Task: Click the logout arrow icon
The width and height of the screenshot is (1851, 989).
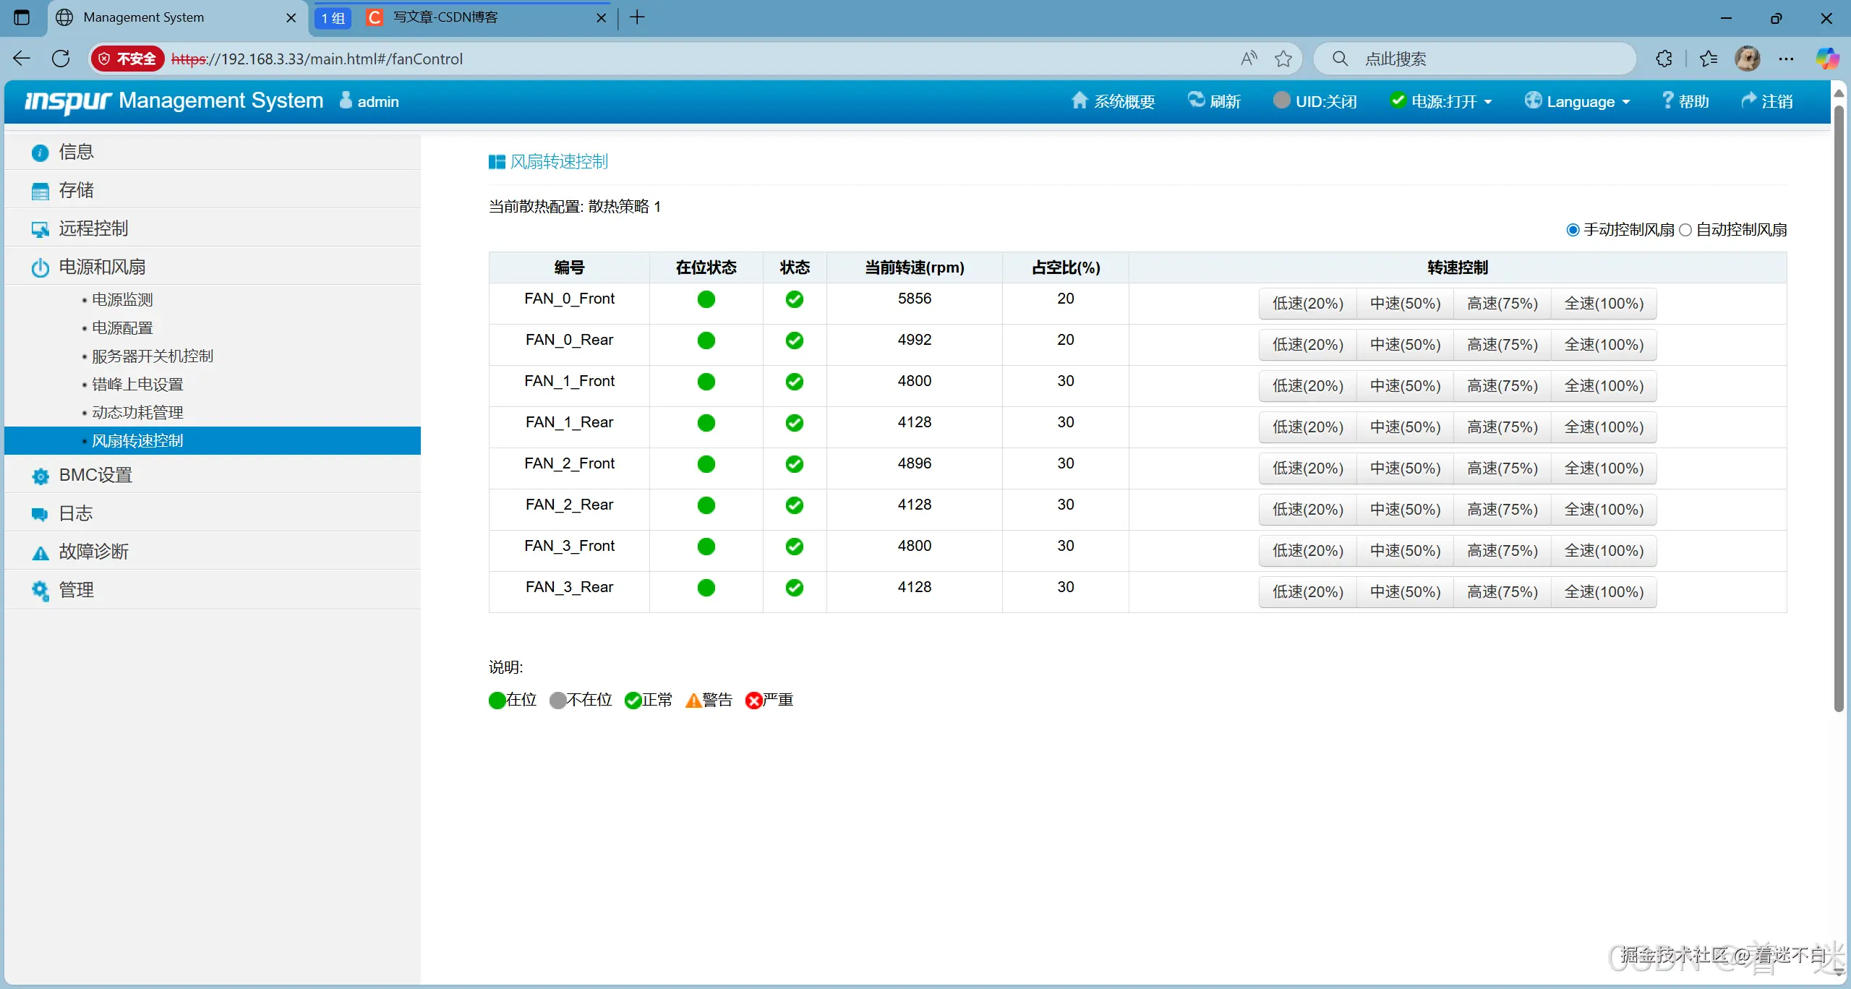Action: click(1748, 100)
